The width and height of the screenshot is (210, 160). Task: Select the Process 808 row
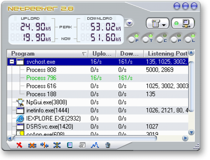pyautogui.click(x=98, y=70)
